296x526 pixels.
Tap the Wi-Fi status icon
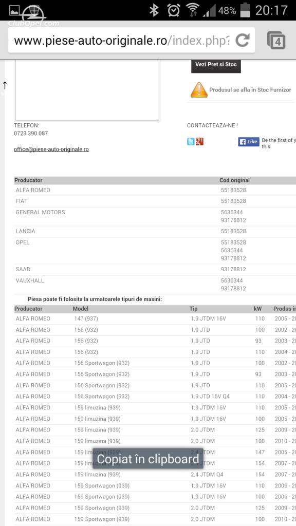[193, 10]
